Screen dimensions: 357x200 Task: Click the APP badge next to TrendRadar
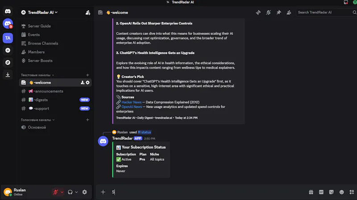coord(138,138)
